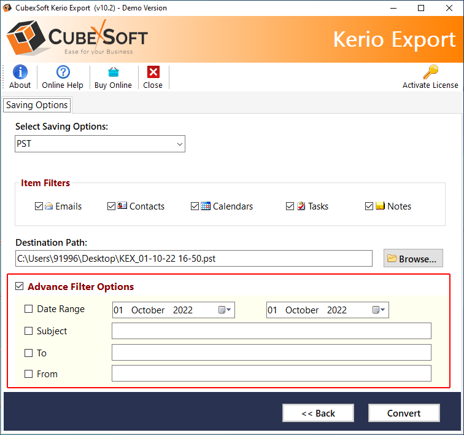Toggle the Advance Filter Options checkbox
464x435 pixels.
tap(20, 286)
